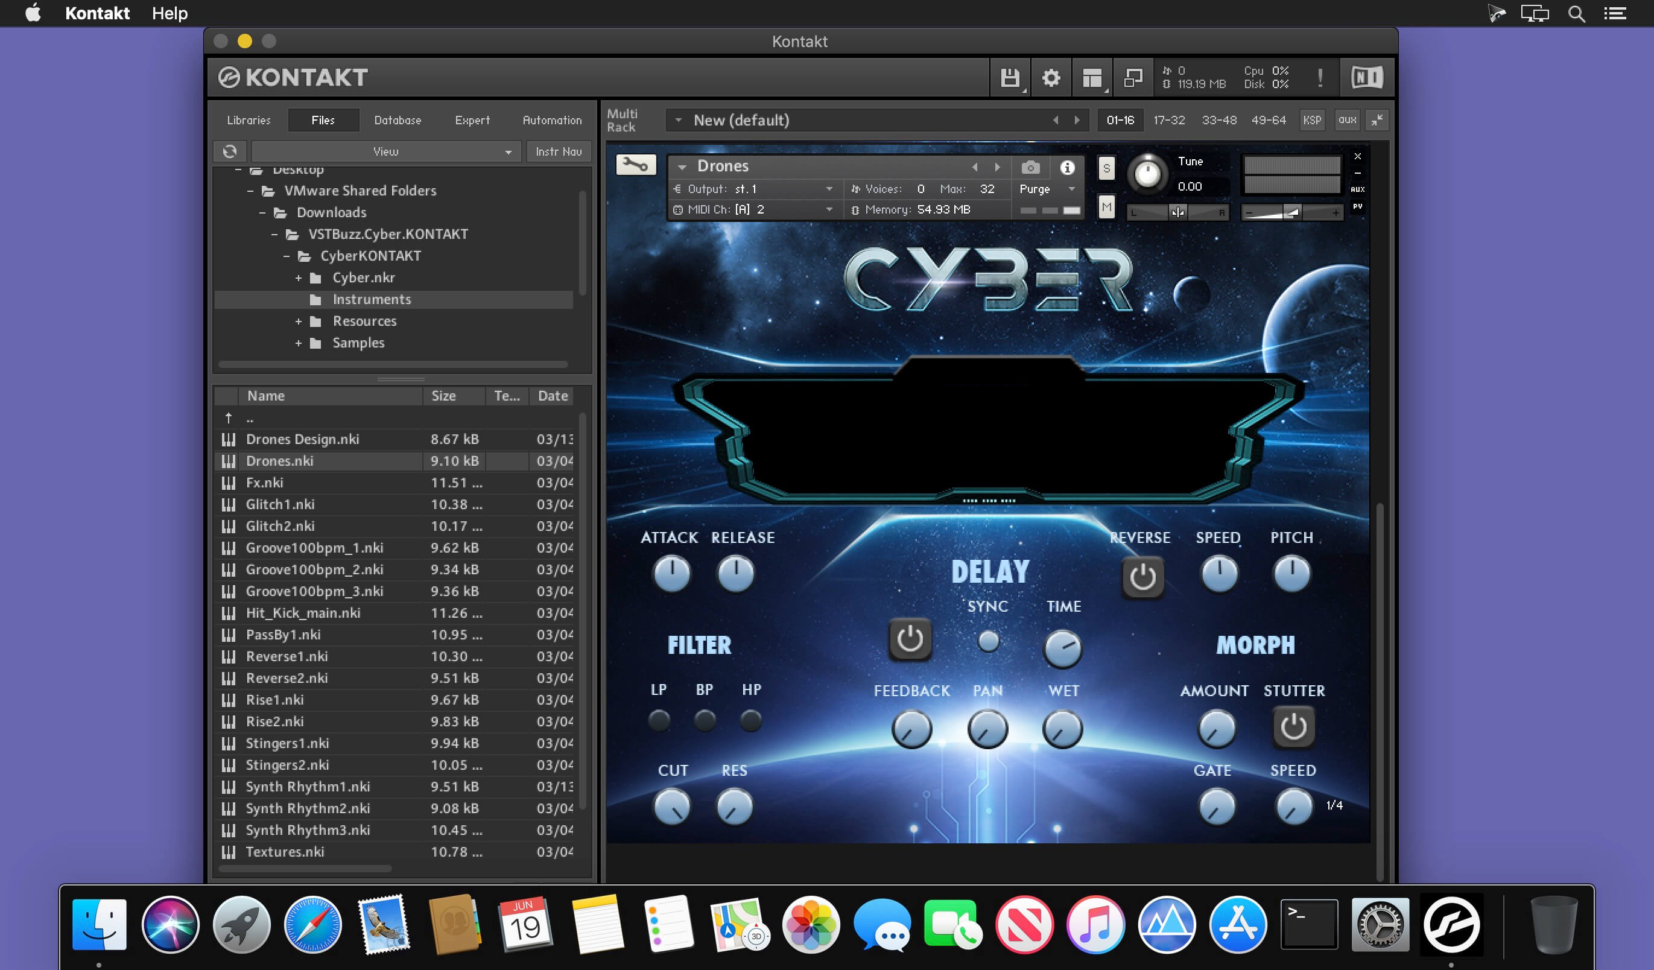
Task: Switch to the Automation tab
Action: [x=552, y=120]
